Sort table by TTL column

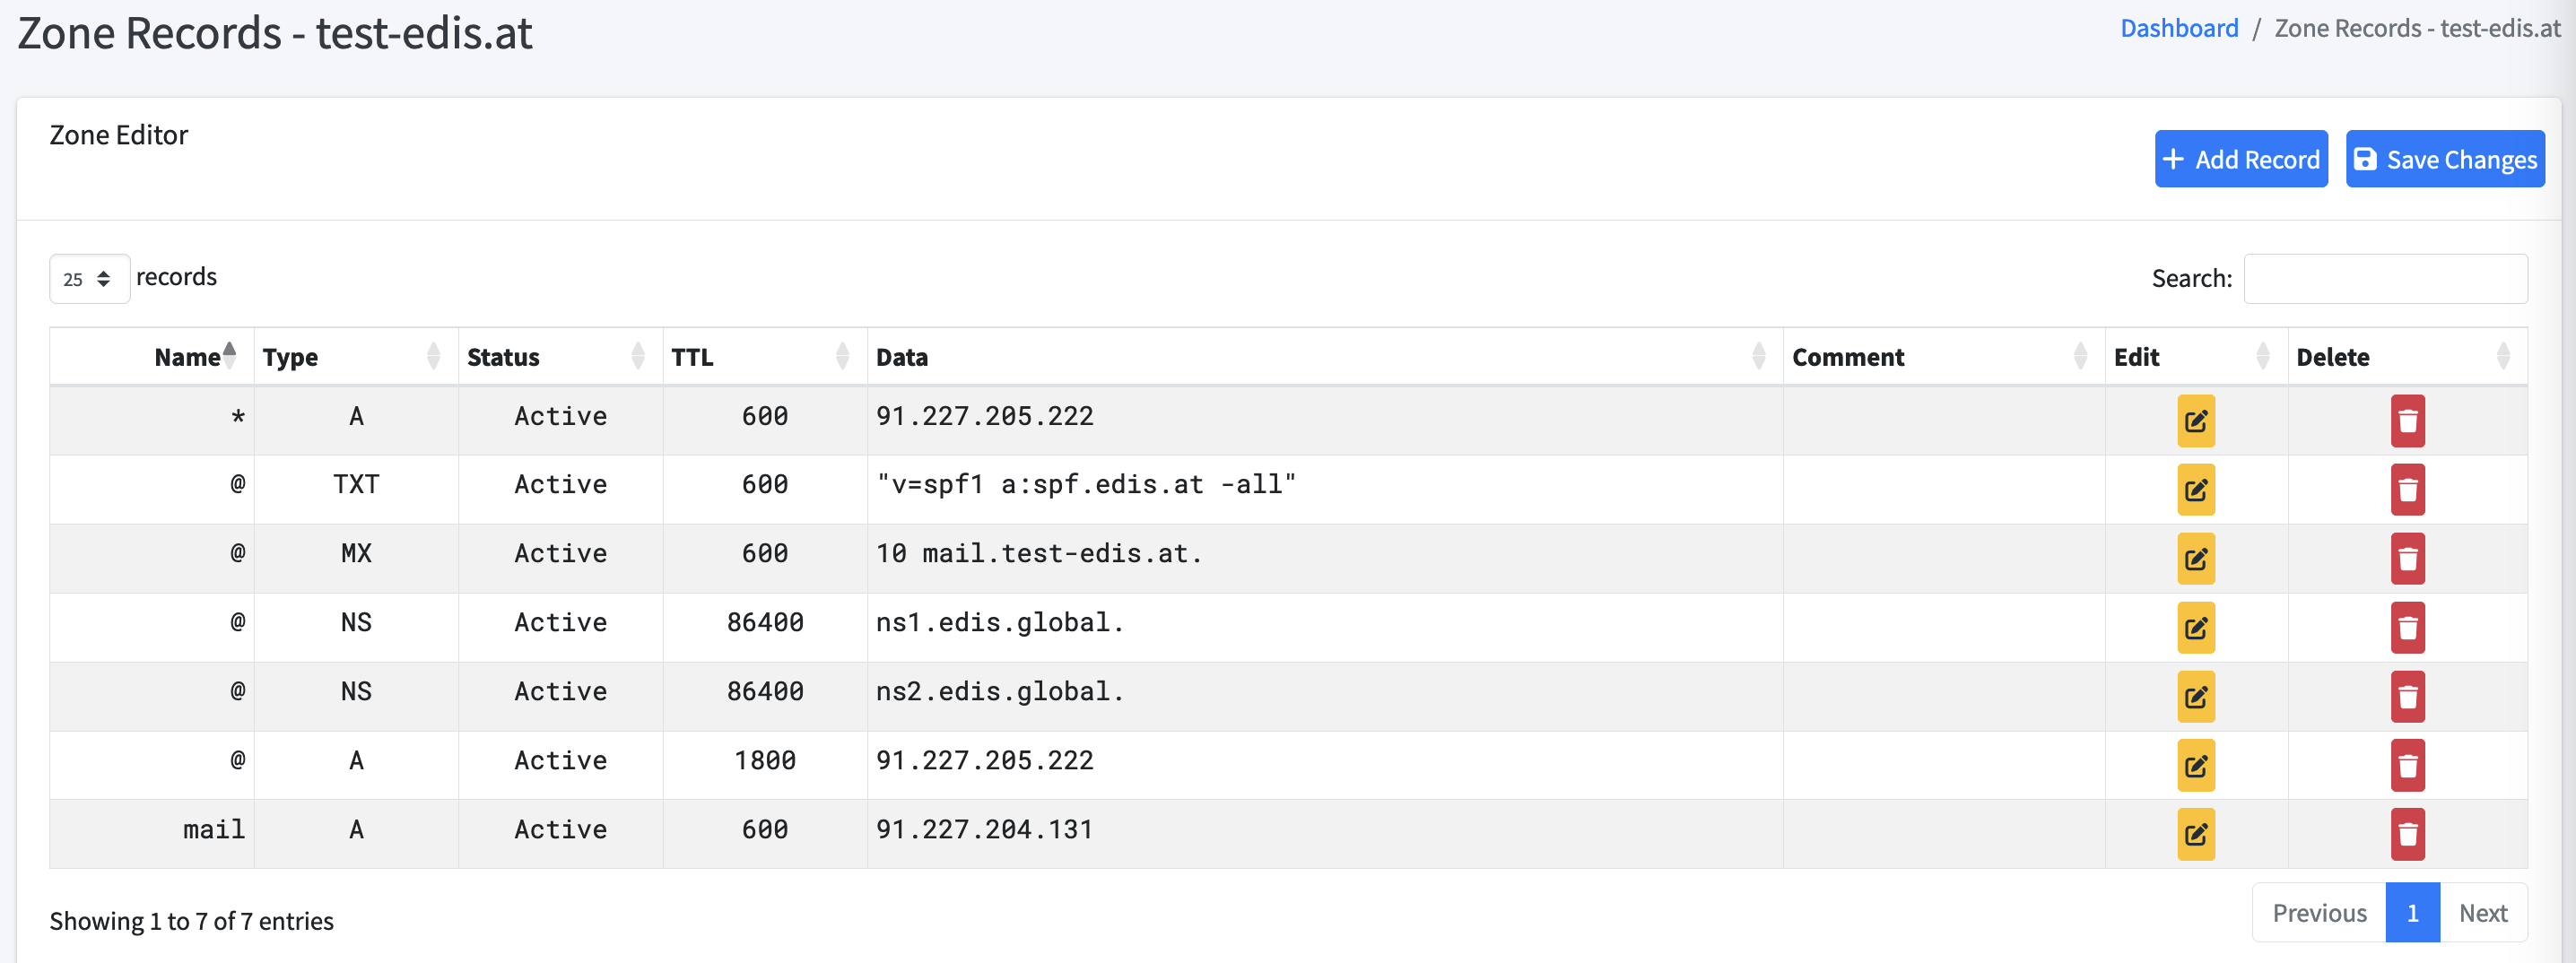(x=765, y=357)
